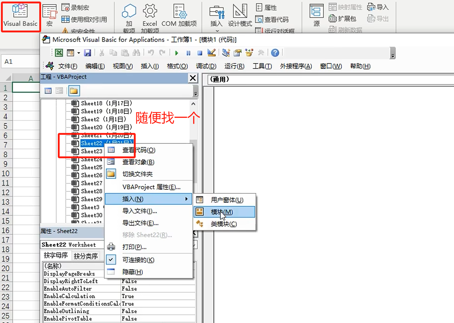The width and height of the screenshot is (454, 323).
Task: Toggle Folders icon in project pane
Action: tap(74, 91)
